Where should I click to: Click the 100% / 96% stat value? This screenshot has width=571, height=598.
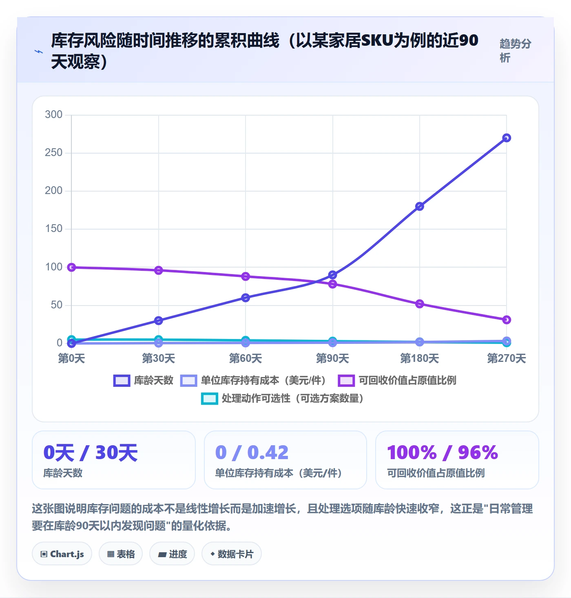[x=443, y=453]
